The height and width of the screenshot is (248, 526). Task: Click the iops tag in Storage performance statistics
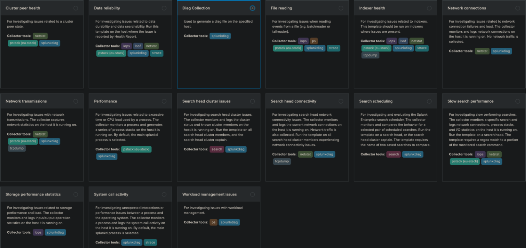tap(38, 232)
